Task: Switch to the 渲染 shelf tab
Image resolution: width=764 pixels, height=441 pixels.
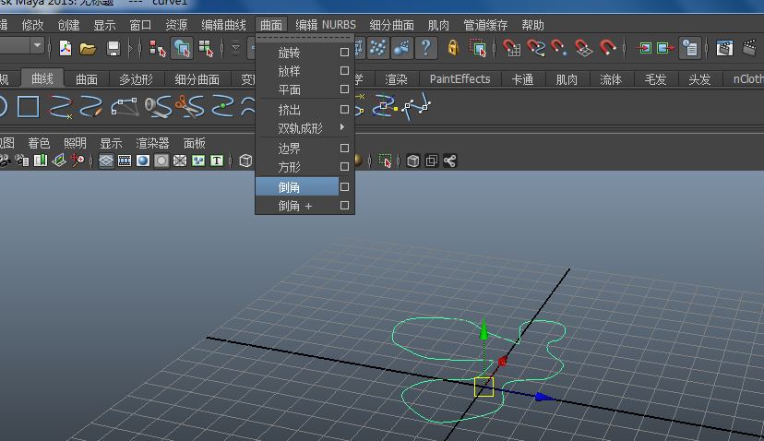Action: click(396, 79)
